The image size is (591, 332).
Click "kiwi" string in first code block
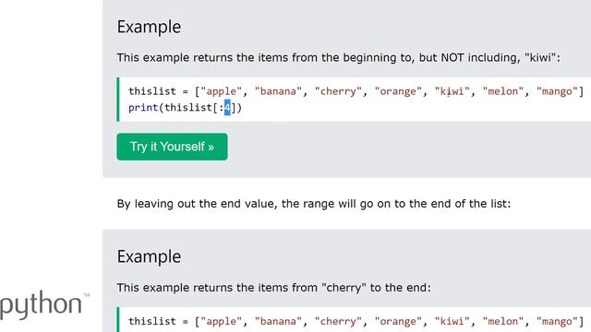point(452,91)
